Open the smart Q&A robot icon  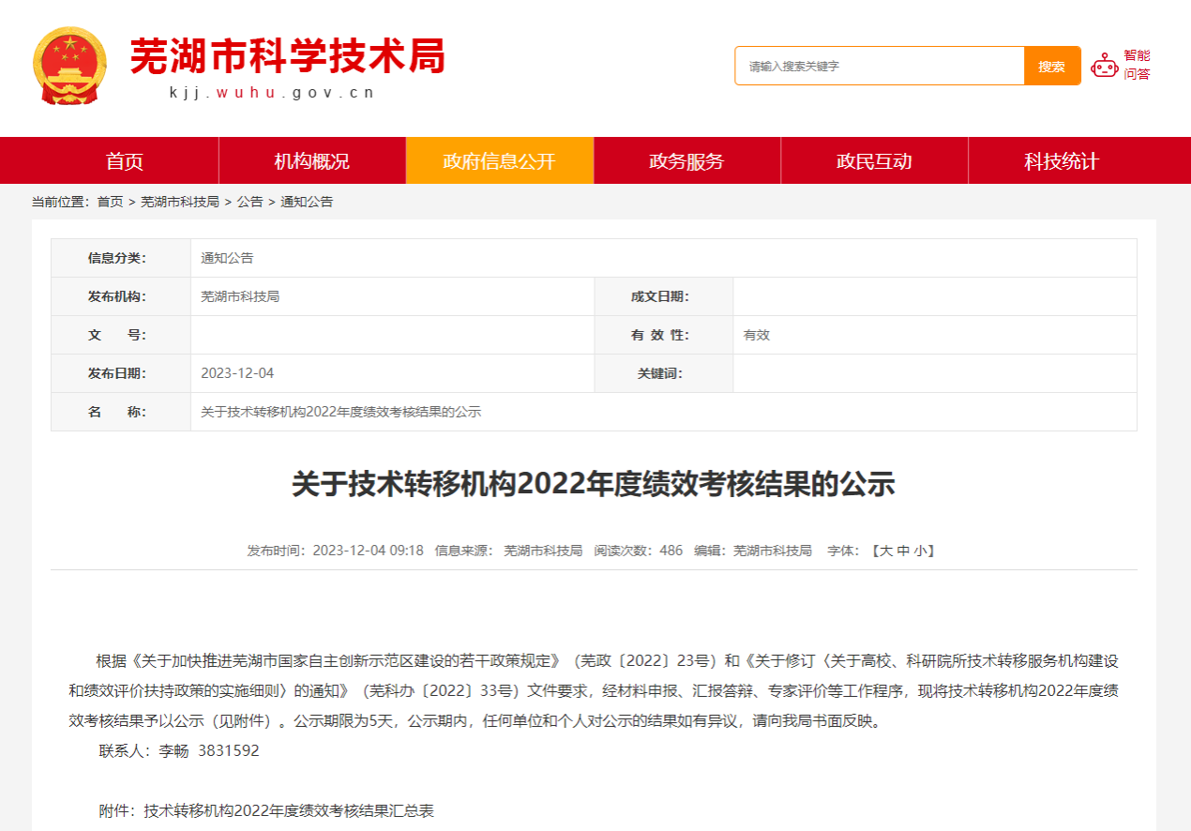pos(1105,66)
